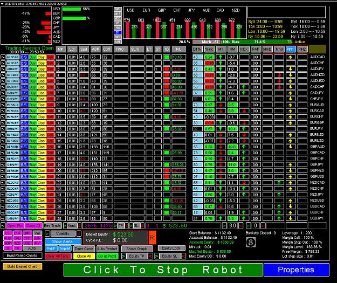
Task: Select the M15 timeframe tab
Action: [118, 14]
